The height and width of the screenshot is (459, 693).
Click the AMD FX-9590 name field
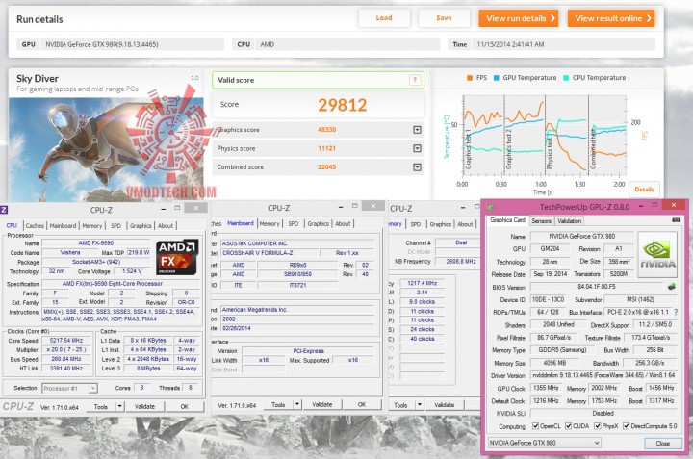[x=96, y=243]
